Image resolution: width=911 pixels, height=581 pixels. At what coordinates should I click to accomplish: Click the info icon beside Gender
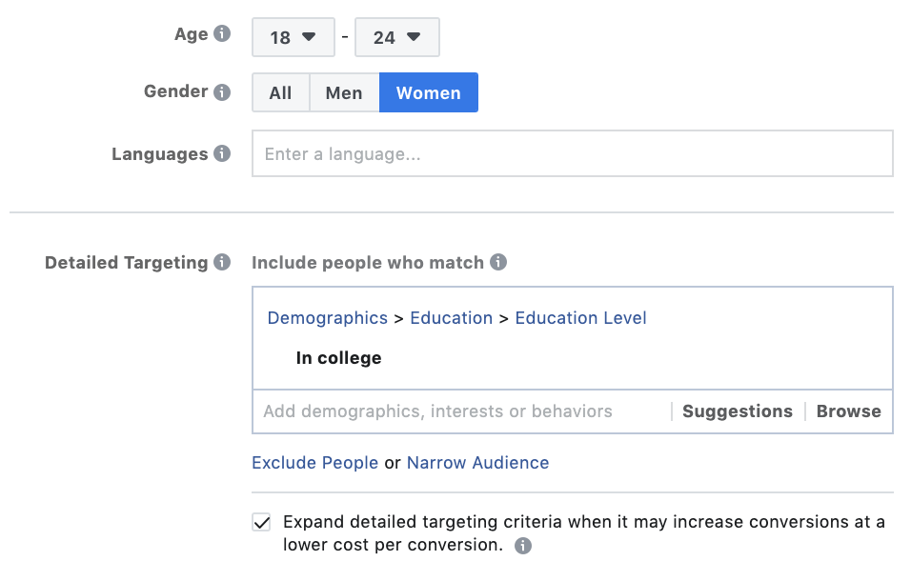(x=222, y=92)
